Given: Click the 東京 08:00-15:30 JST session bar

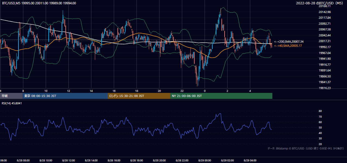Looking at the screenshot, I should [x=65, y=96].
